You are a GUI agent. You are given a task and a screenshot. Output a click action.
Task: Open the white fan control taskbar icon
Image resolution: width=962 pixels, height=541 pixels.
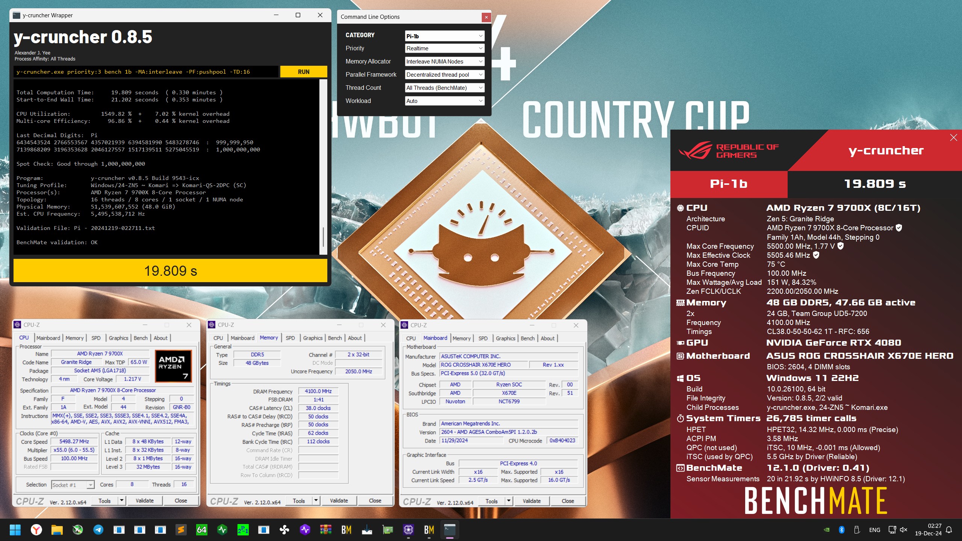coord(284,530)
